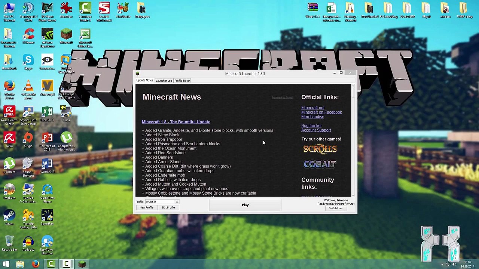The image size is (479, 269).
Task: Select the EasyTune shortcut icon
Action: (48, 245)
